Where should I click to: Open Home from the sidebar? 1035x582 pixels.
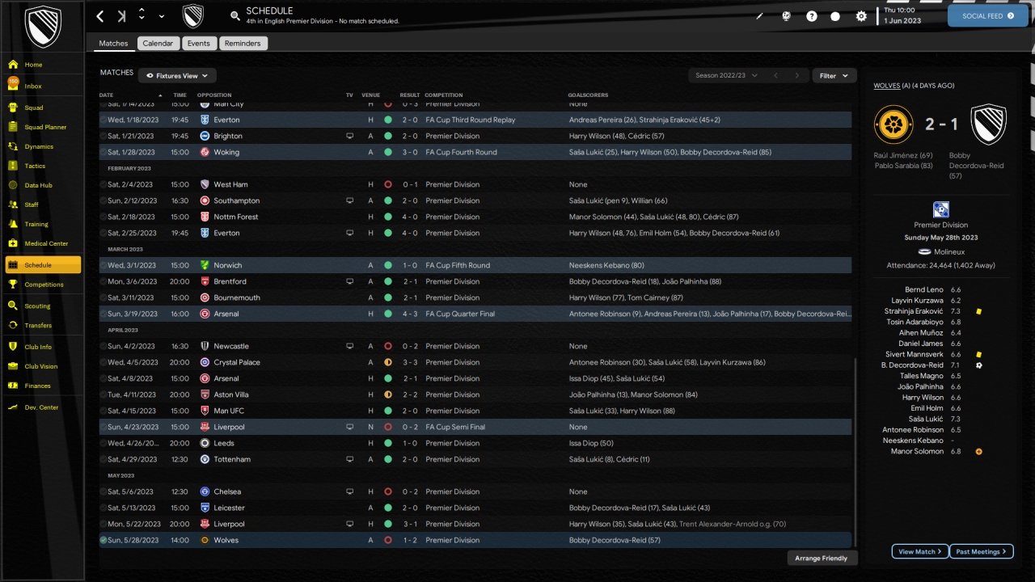[x=43, y=65]
